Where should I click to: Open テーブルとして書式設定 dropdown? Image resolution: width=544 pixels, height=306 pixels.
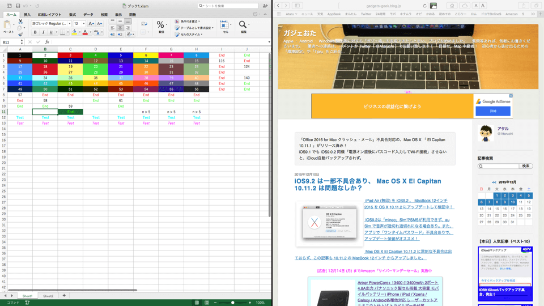194,28
